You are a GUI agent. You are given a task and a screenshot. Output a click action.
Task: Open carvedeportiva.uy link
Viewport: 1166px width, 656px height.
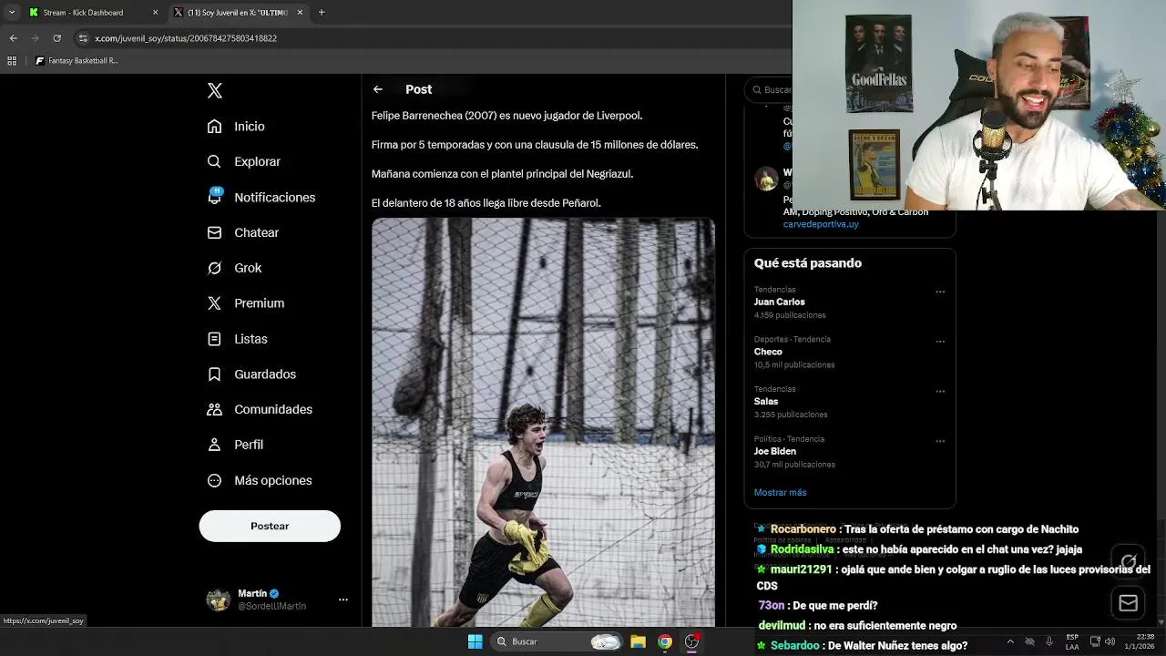coord(821,224)
